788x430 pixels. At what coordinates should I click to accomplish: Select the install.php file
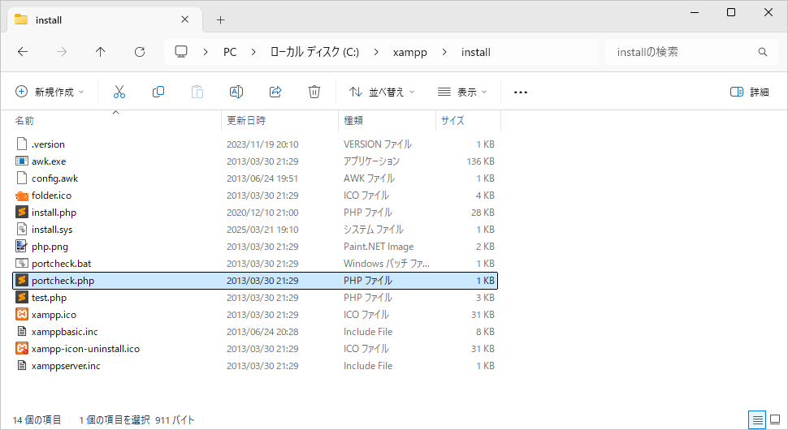54,213
